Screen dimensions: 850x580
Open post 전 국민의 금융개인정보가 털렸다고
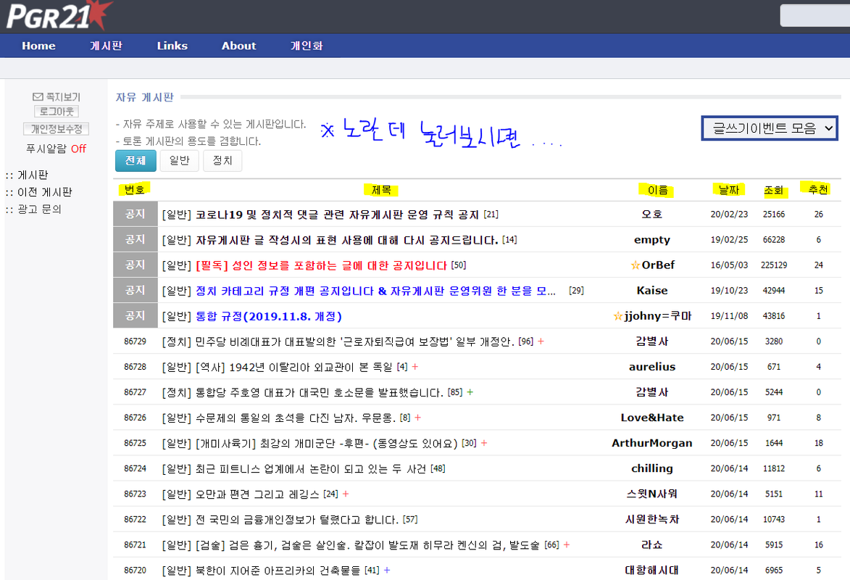(x=297, y=520)
